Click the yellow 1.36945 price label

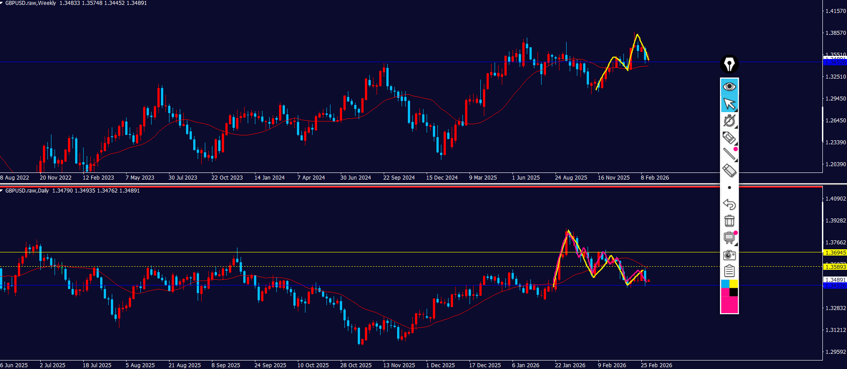[835, 253]
